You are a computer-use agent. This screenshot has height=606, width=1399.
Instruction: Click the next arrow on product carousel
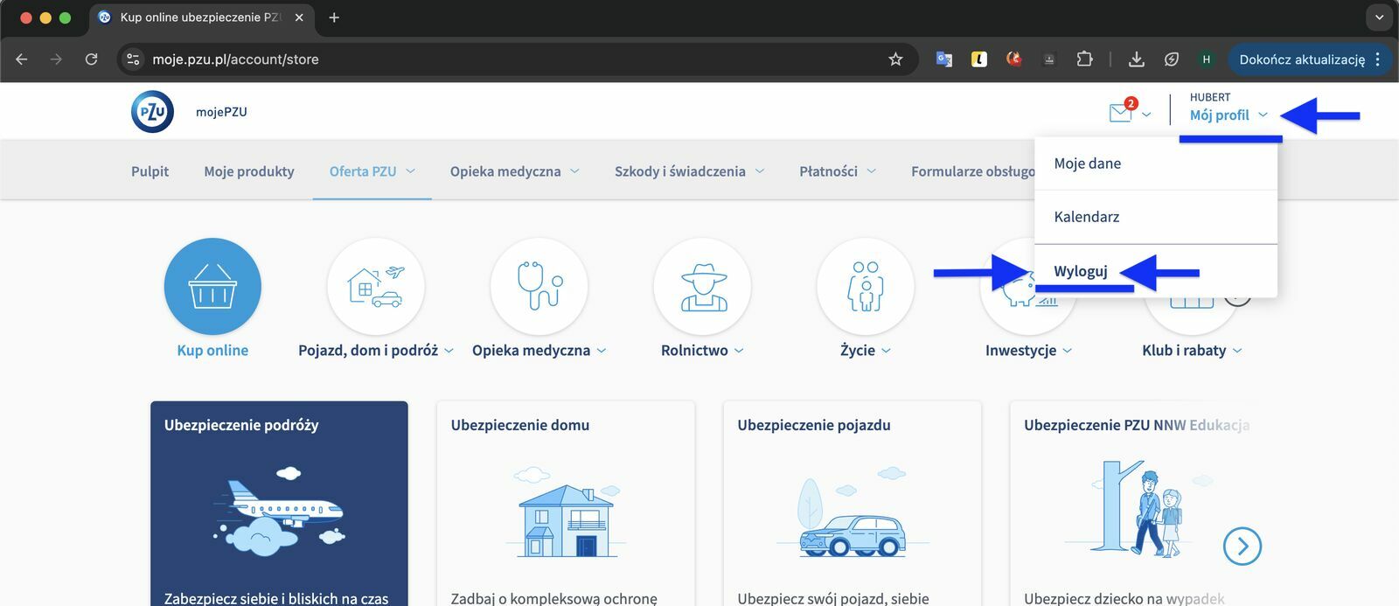[x=1242, y=547]
